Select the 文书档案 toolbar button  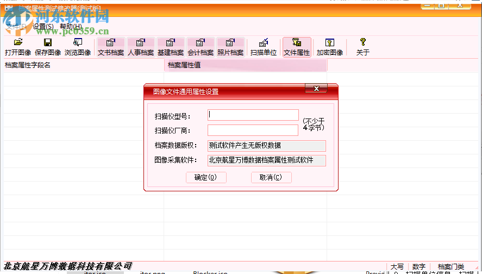[111, 47]
